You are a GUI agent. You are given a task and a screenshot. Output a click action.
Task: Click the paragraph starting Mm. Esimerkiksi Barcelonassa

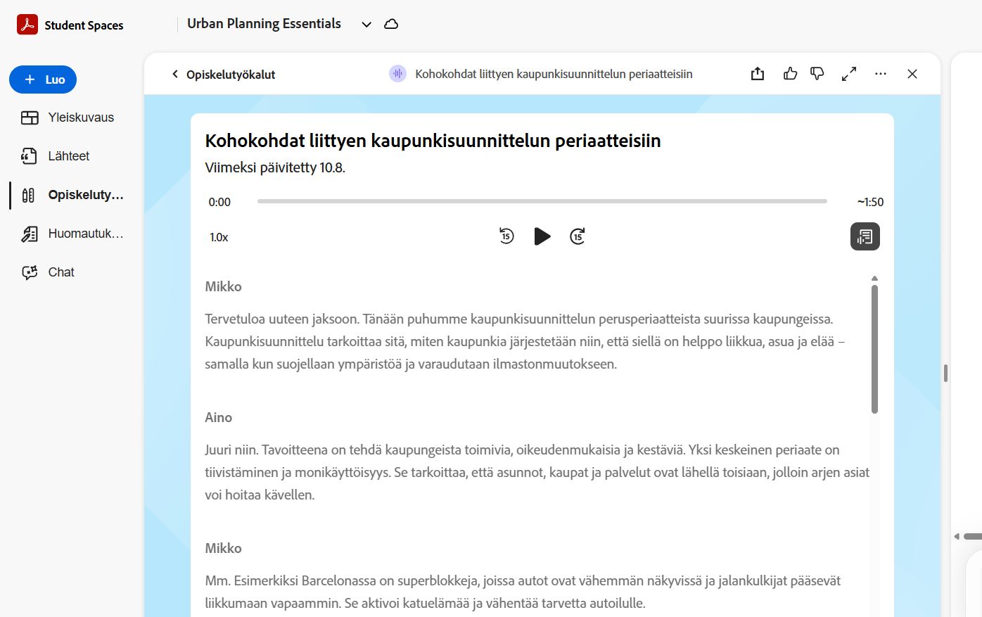coord(523,592)
